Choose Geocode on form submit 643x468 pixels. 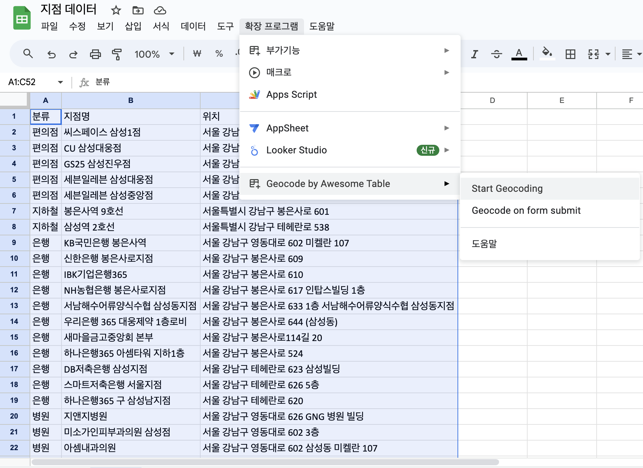click(x=550, y=210)
